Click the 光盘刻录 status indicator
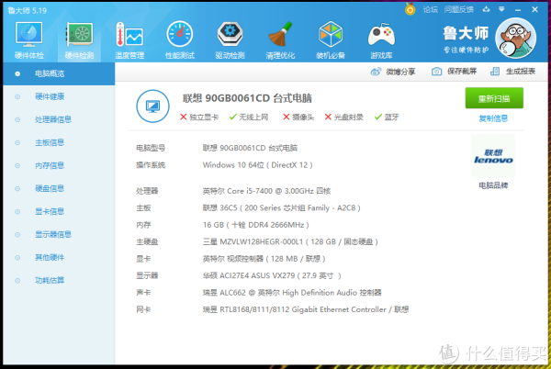Screen dimensions: 551x369 (x=343, y=117)
